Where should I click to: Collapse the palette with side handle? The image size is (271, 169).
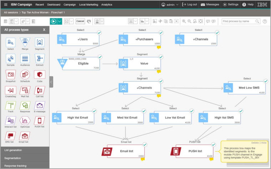click(x=51, y=82)
